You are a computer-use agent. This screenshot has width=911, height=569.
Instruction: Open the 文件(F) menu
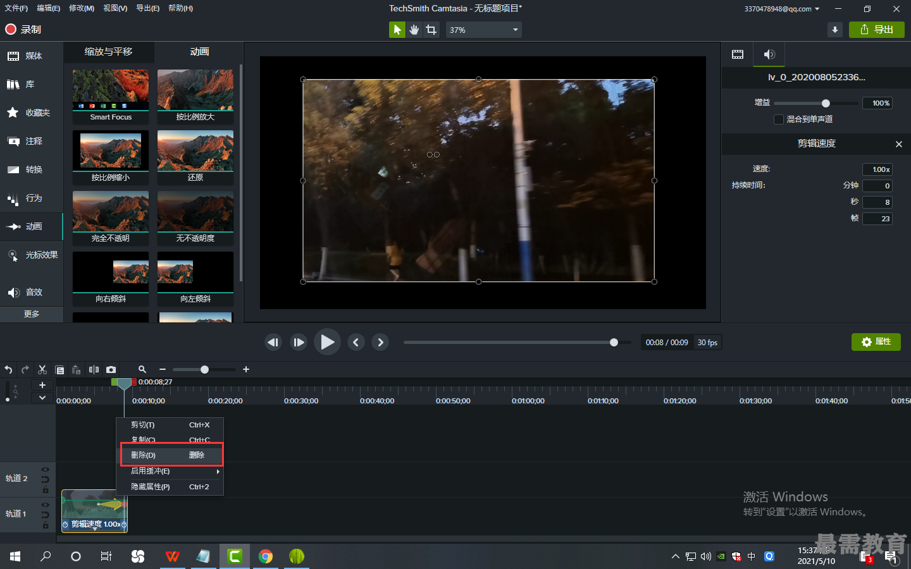click(16, 8)
